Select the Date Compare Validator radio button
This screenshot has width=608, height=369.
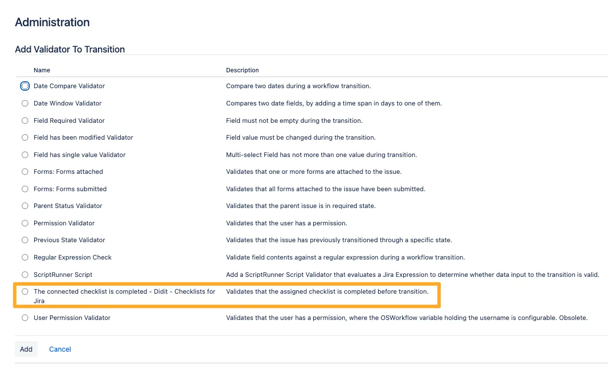tap(25, 86)
